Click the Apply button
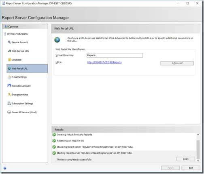The image size is (204, 174). pos(171,168)
